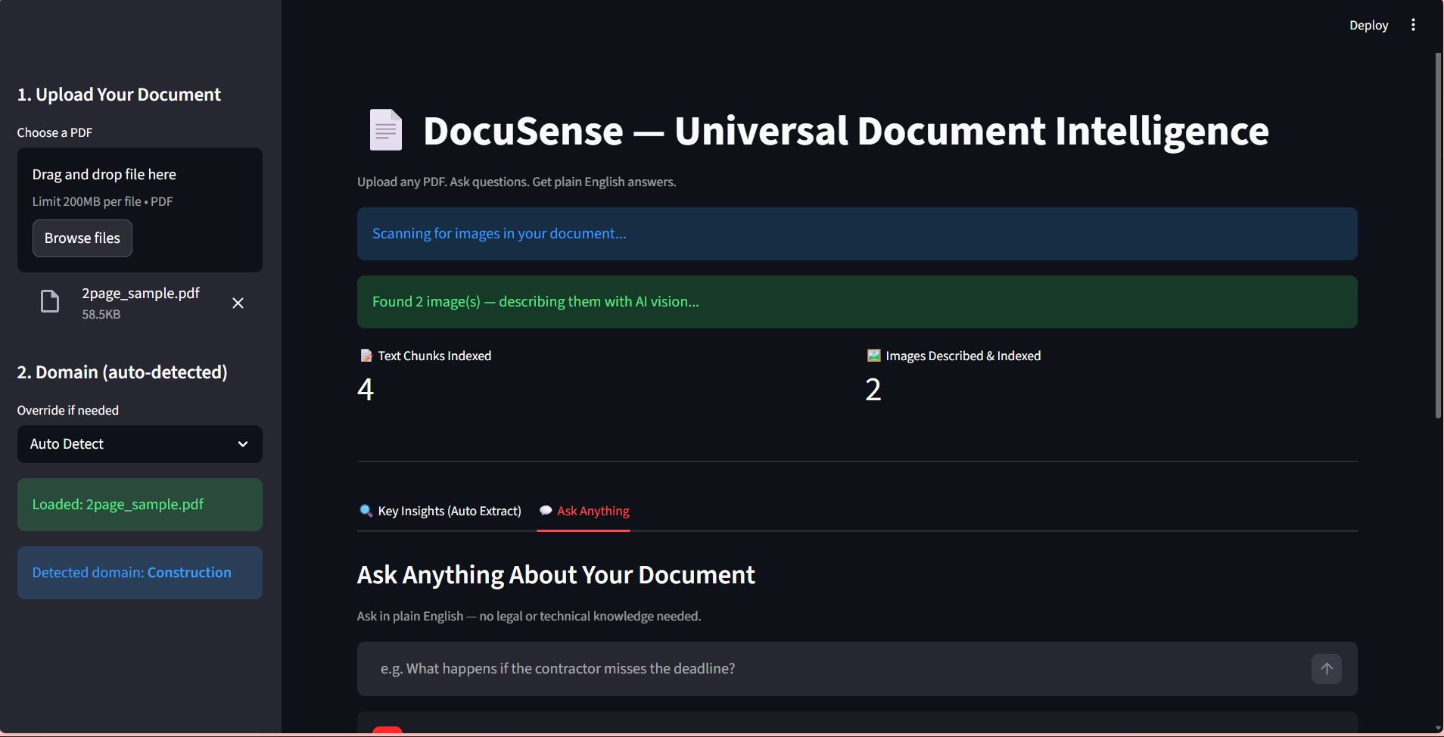Expand the domain override selector chevron
The image size is (1444, 737).
pos(243,444)
